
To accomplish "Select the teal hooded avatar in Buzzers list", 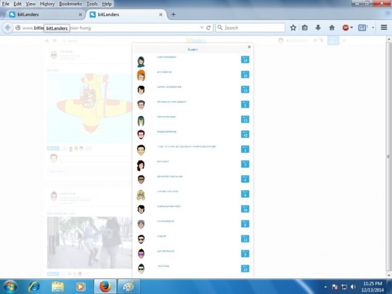I will click(141, 121).
